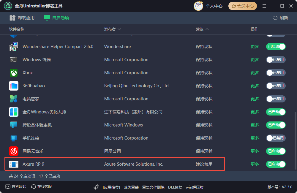Viewport: 297px width, 193px height.
Task: Click the 刷新 button
Action: (281, 18)
